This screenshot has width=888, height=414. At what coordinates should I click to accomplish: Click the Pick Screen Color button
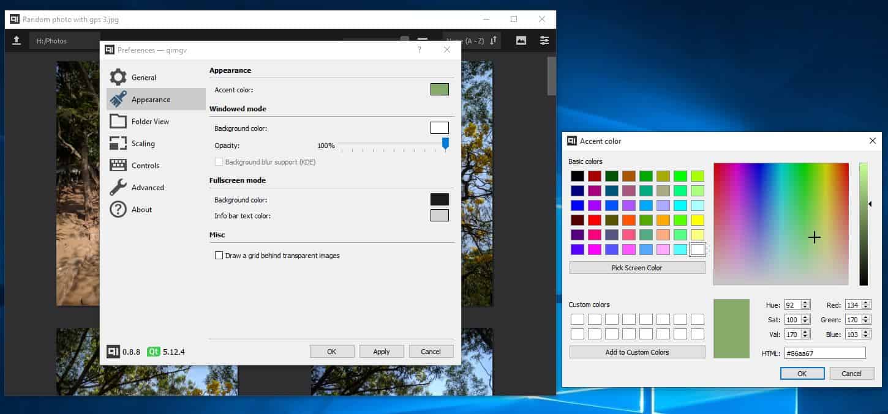[637, 267]
